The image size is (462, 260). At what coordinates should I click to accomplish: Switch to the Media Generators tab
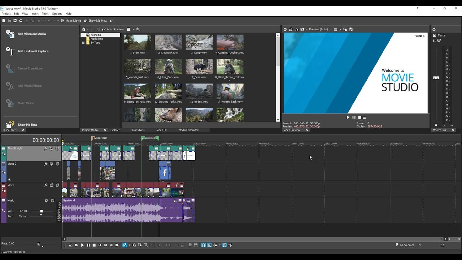click(x=189, y=130)
